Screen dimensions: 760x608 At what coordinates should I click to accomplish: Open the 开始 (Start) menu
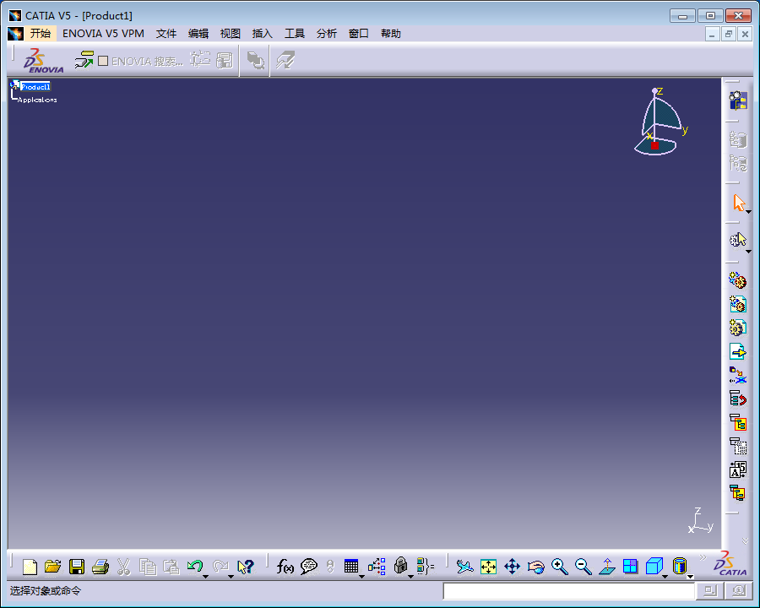[40, 34]
